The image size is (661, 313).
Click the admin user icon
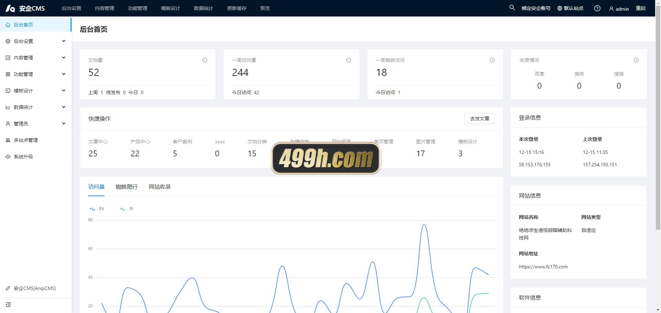[x=611, y=9]
